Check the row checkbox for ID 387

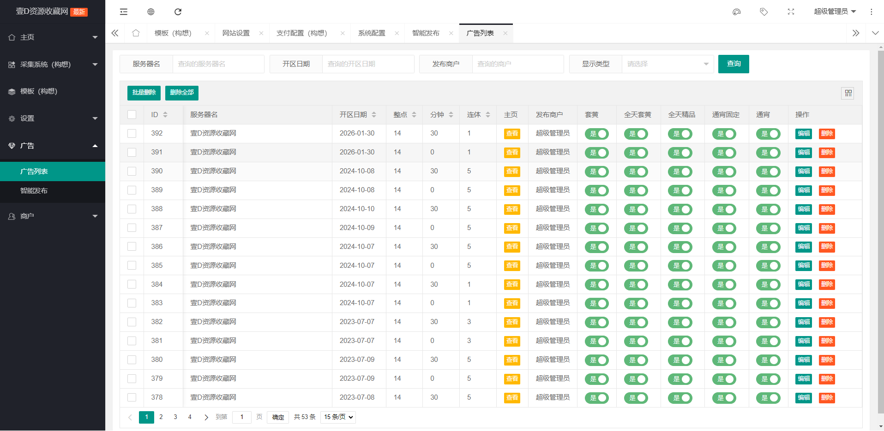(132, 228)
